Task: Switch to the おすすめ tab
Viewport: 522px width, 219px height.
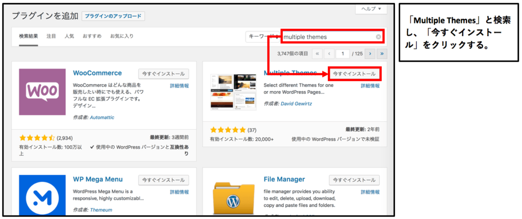Action: tap(92, 36)
